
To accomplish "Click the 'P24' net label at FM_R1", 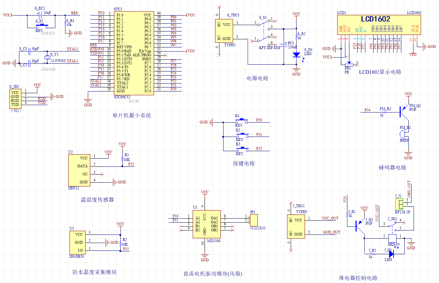I will point(367,110).
